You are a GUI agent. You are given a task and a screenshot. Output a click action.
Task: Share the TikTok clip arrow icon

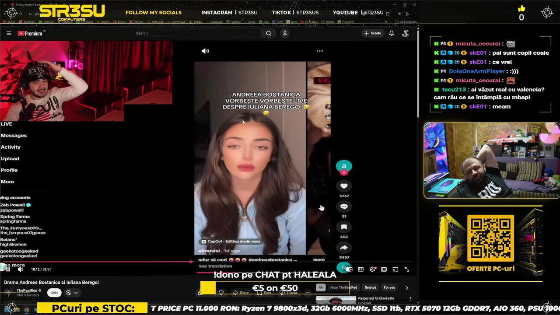pos(344,248)
